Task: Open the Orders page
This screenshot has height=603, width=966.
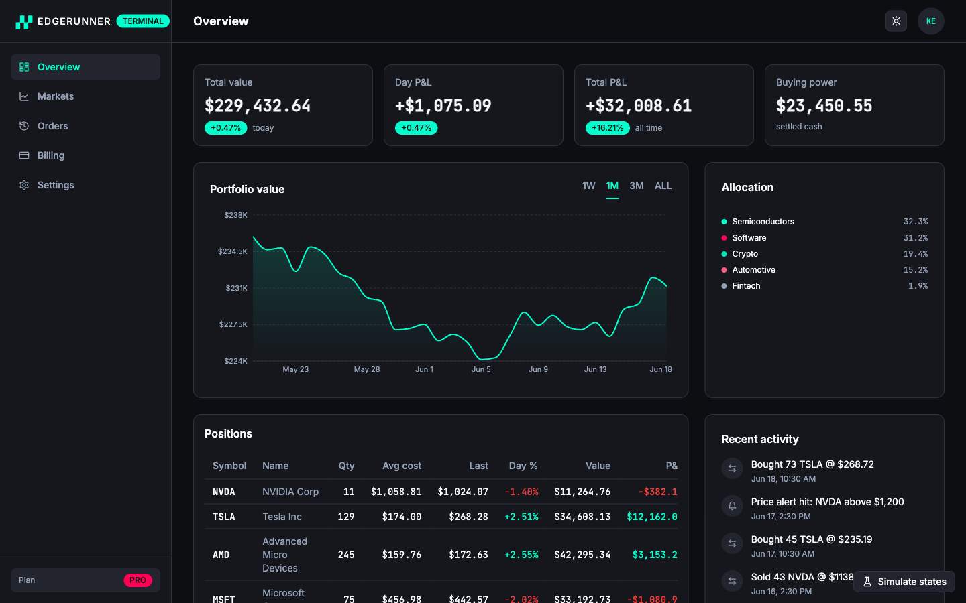Action: pos(85,126)
